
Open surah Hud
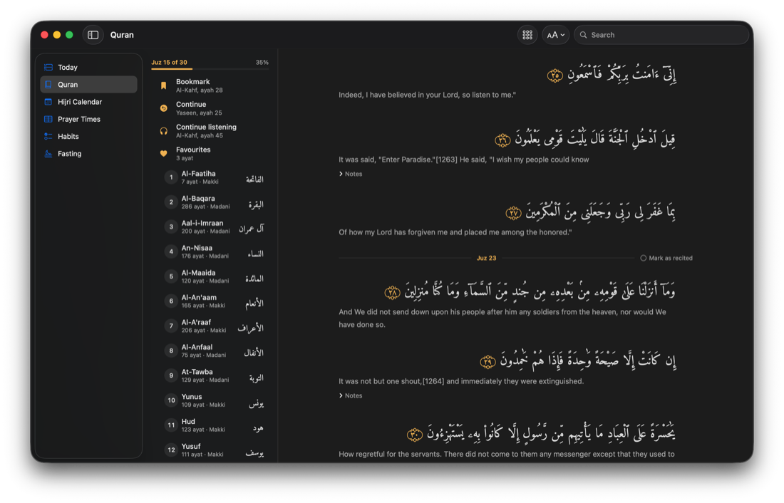pos(214,425)
